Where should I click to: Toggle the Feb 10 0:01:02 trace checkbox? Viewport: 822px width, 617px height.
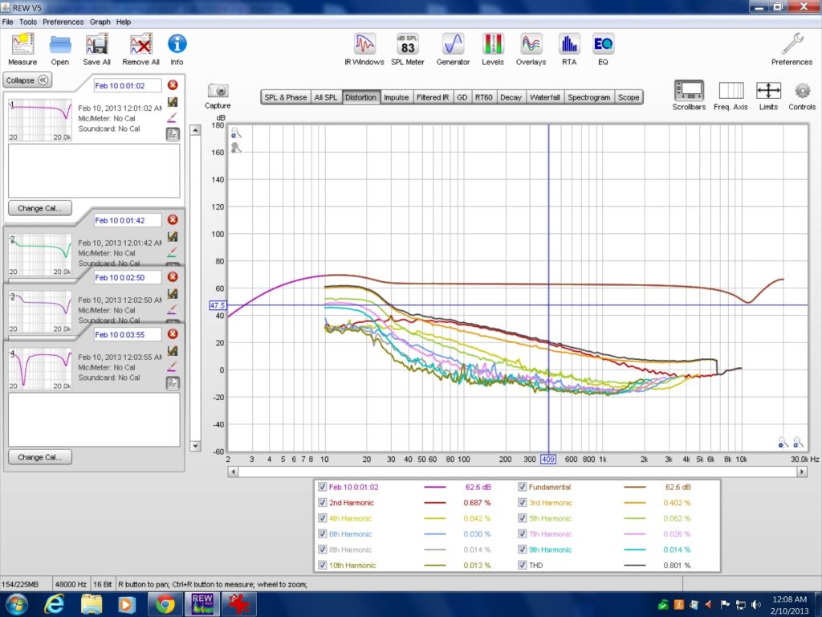pos(323,487)
